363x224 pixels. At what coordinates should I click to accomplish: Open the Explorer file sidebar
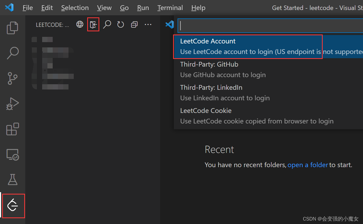click(12, 27)
